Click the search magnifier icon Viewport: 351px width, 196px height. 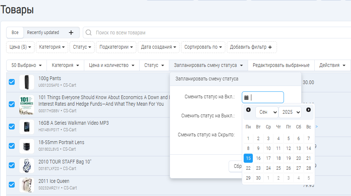coord(88,33)
